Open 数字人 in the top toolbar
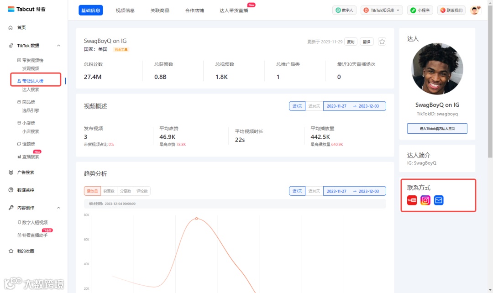This screenshot has width=493, height=293. click(x=344, y=9)
